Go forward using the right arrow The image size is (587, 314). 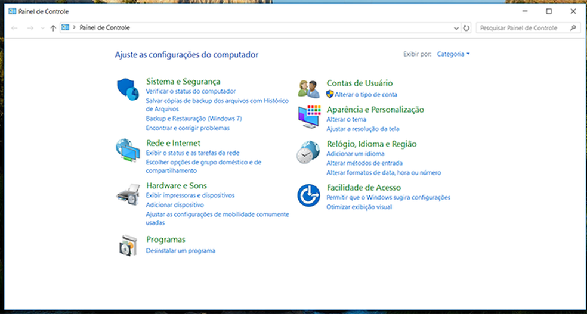tap(30, 28)
